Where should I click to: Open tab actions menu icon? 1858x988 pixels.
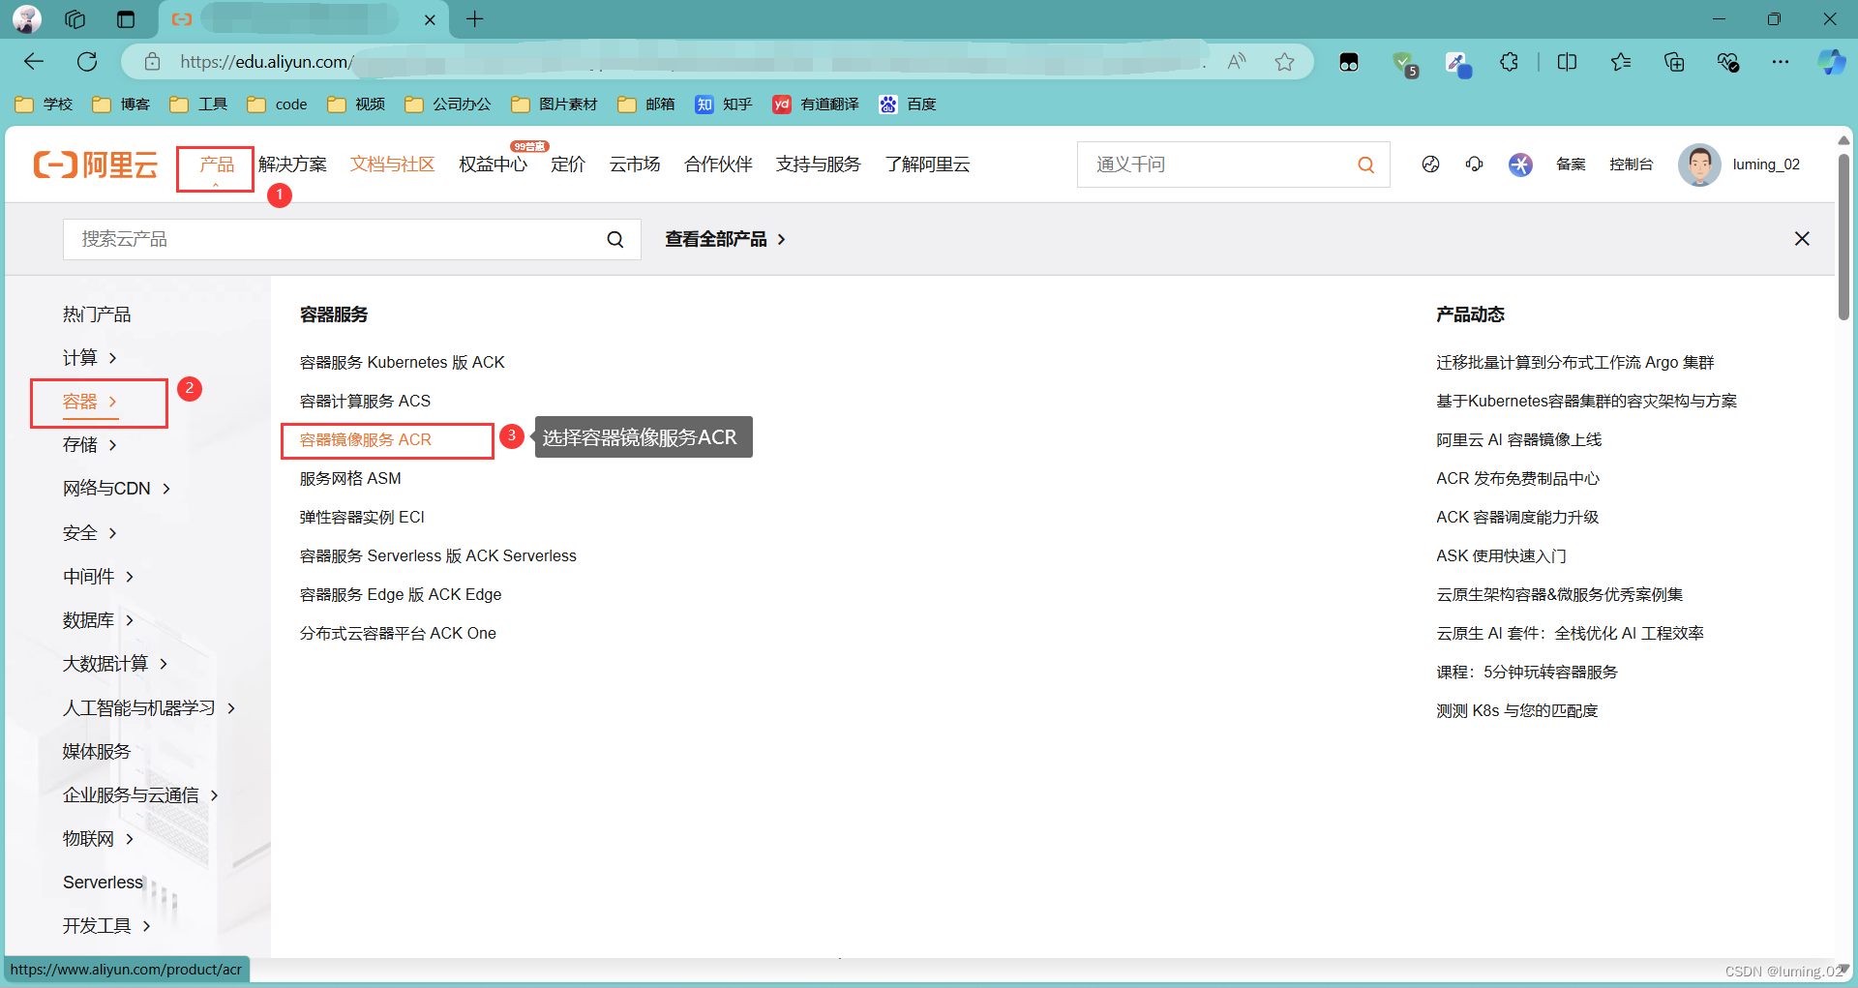[126, 19]
